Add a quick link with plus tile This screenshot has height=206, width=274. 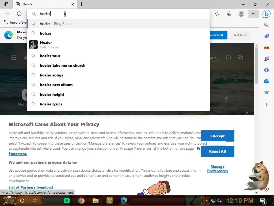click(226, 99)
